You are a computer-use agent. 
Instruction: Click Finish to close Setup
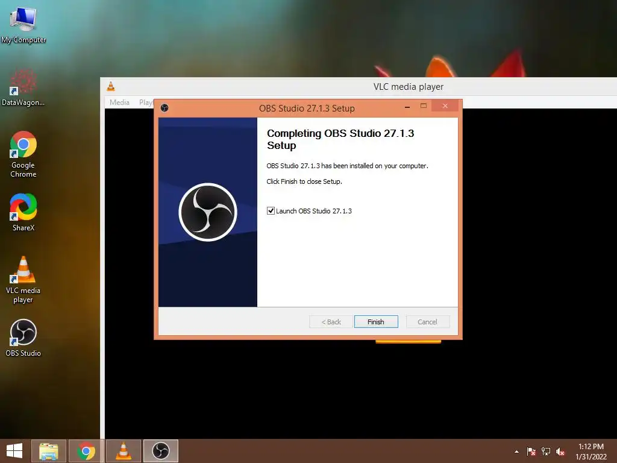(x=376, y=322)
